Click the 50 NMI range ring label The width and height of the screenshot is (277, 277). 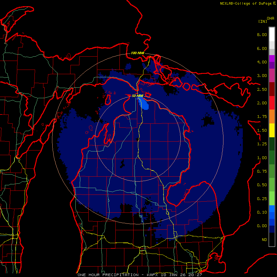click(x=138, y=96)
